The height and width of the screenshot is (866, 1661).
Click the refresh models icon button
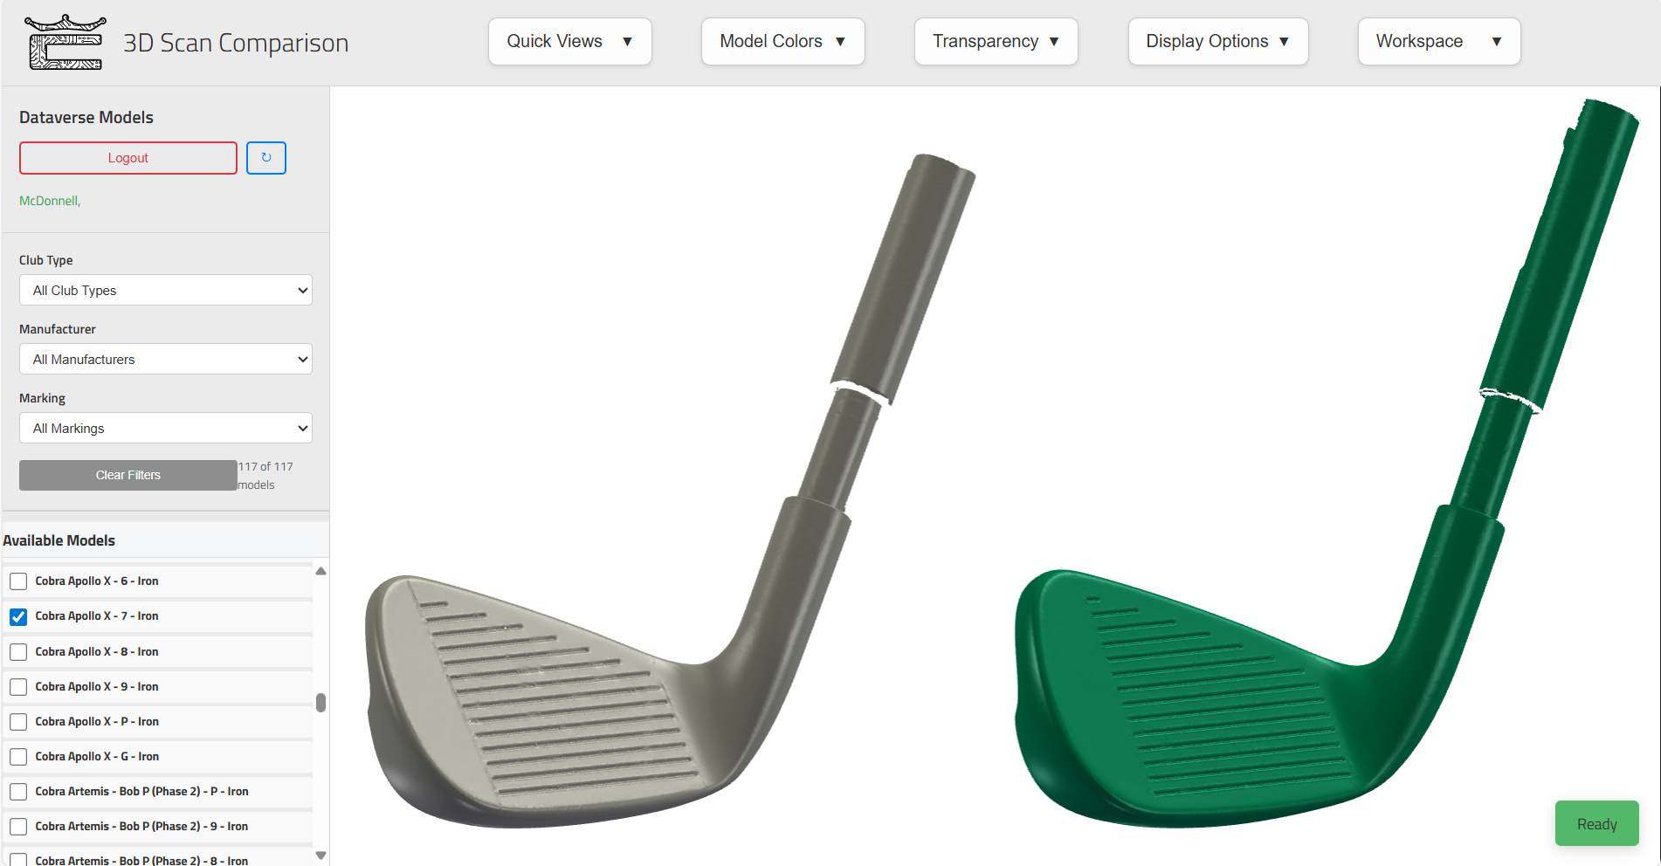[266, 158]
